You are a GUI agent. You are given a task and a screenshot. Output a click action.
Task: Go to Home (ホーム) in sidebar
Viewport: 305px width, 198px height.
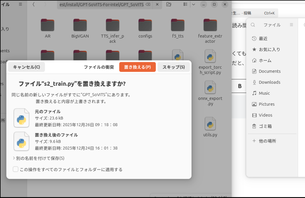click(265, 60)
